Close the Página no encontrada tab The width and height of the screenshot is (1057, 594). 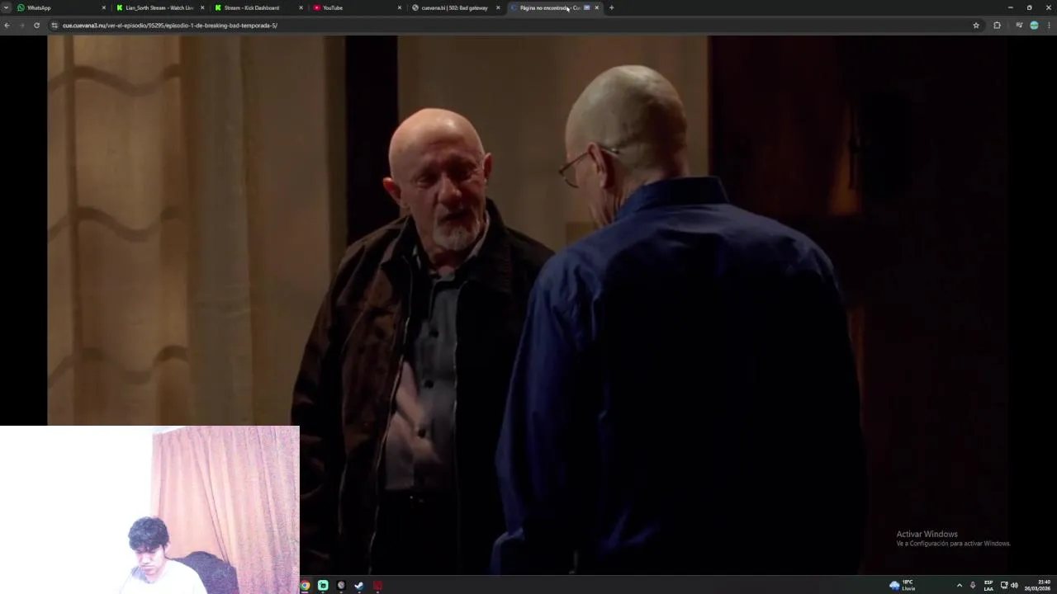[596, 7]
